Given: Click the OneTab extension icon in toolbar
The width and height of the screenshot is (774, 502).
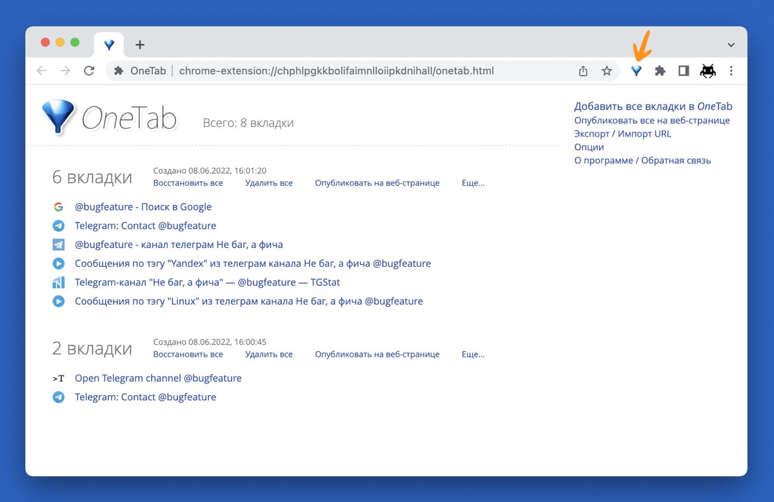Looking at the screenshot, I should coord(637,71).
